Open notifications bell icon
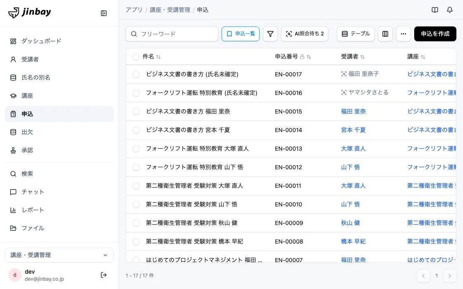Image resolution: width=463 pixels, height=289 pixels. (x=449, y=10)
